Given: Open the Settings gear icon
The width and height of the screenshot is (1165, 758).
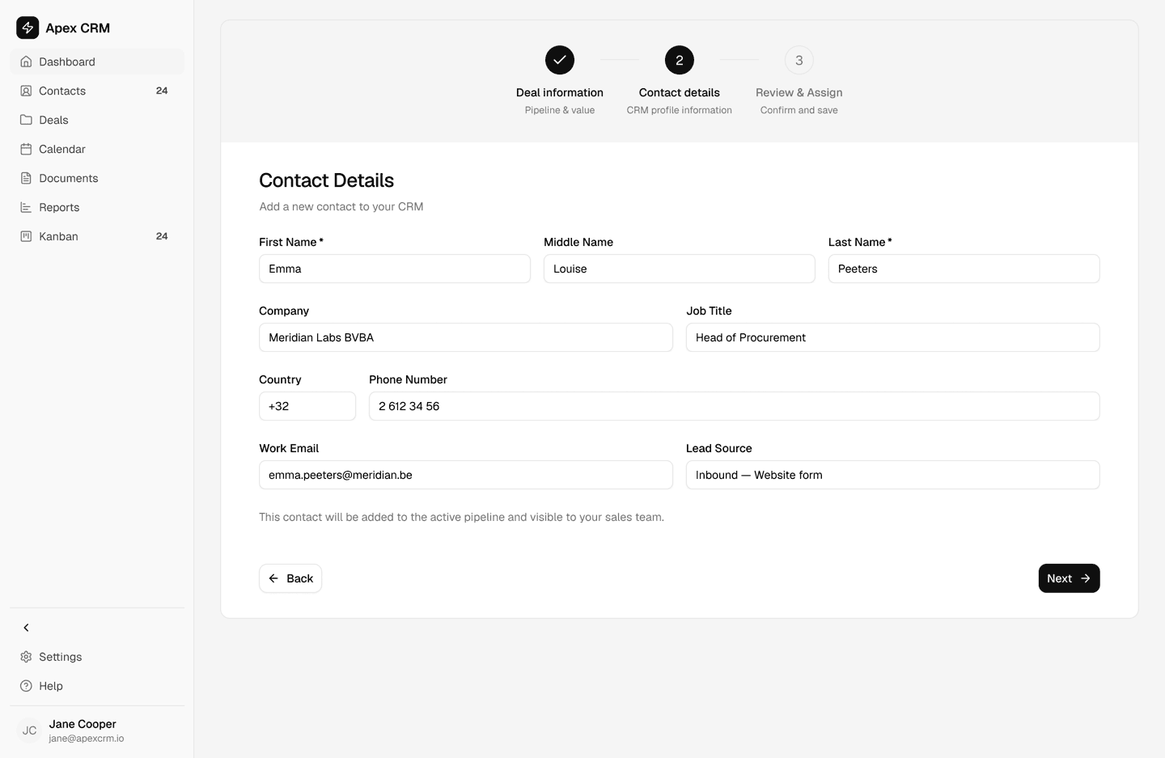Looking at the screenshot, I should 25,657.
